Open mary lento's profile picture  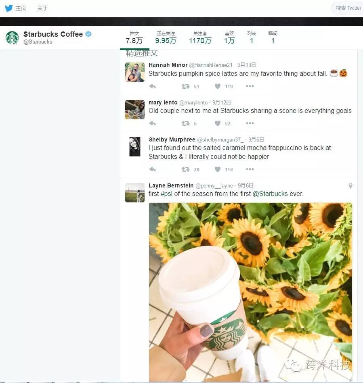tap(135, 110)
